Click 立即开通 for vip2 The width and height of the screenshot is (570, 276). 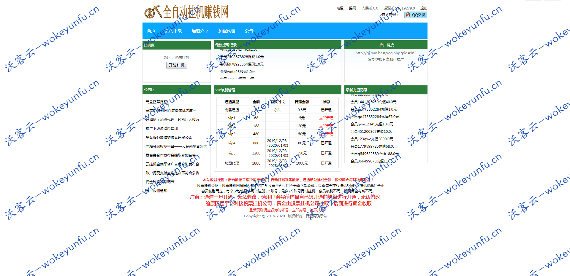coord(326,126)
